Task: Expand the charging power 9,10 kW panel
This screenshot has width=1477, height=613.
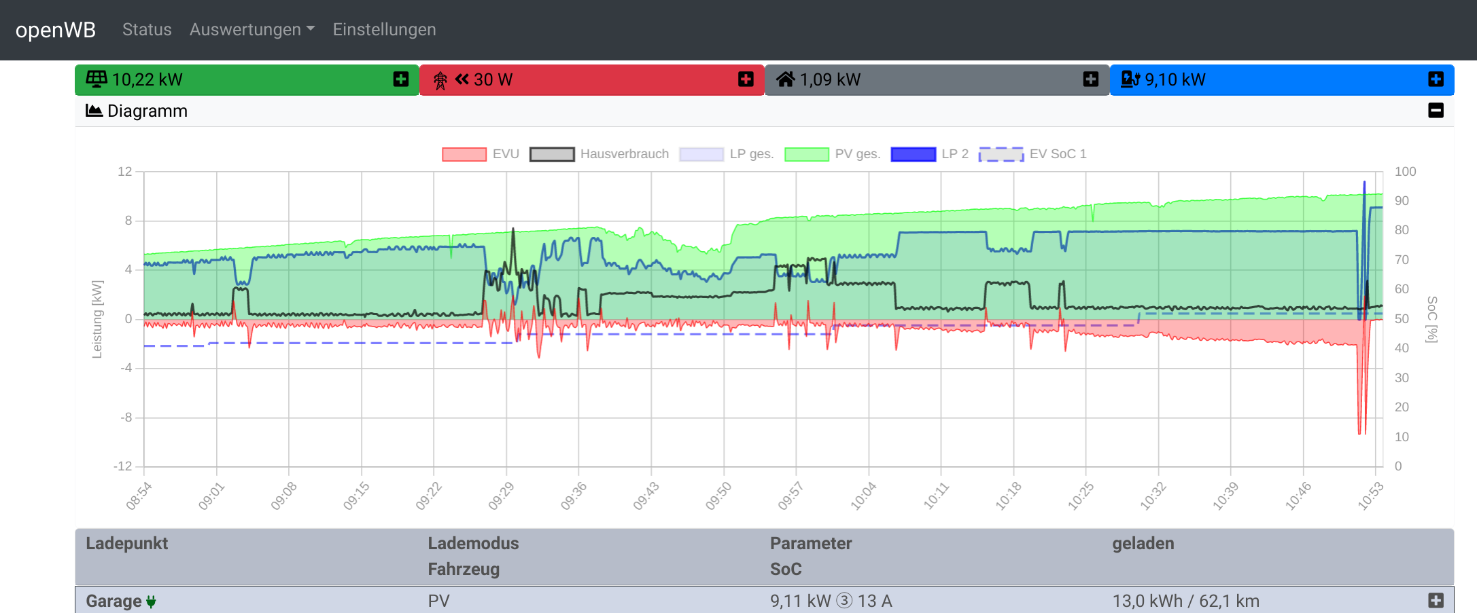Action: tap(1436, 79)
